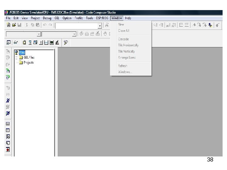227x170 pixels.
Task: Click the Open file folder icon
Action: 14,25
